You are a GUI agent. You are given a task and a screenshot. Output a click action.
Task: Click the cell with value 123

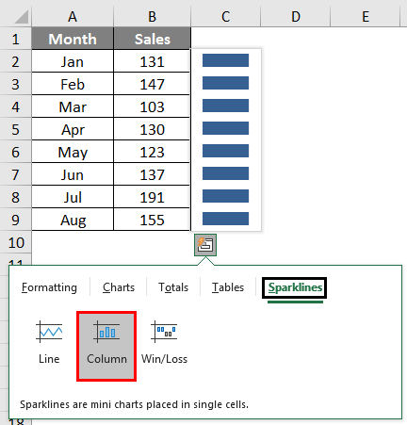click(x=152, y=152)
